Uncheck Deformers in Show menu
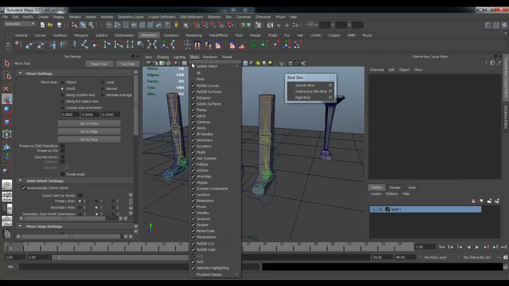509x286 pixels. [193, 140]
